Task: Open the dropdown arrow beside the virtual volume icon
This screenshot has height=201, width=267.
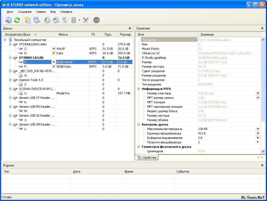Action: 79,20
